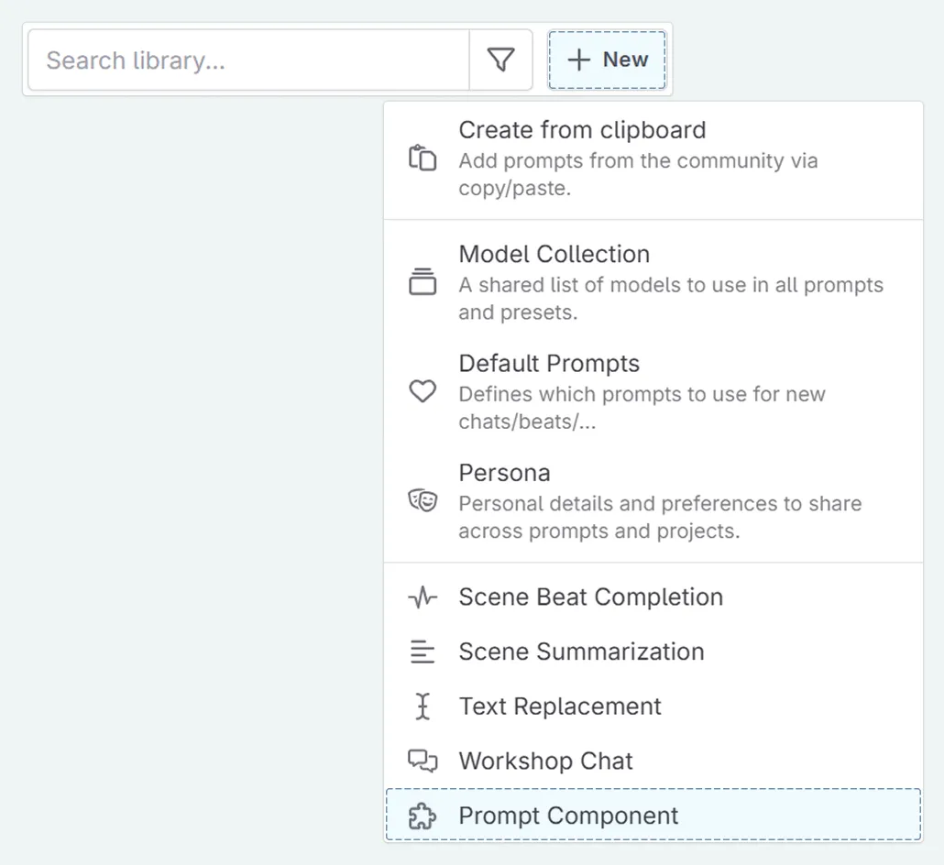The height and width of the screenshot is (865, 944).
Task: Open Workshop Chat from the menu
Action: coord(545,761)
